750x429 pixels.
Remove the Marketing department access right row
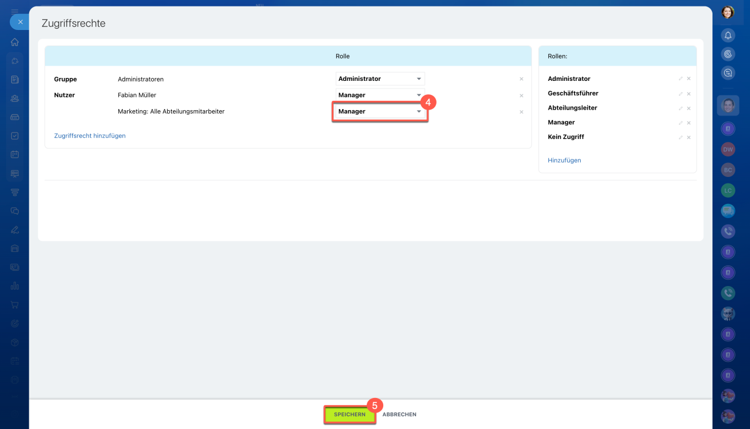521,112
